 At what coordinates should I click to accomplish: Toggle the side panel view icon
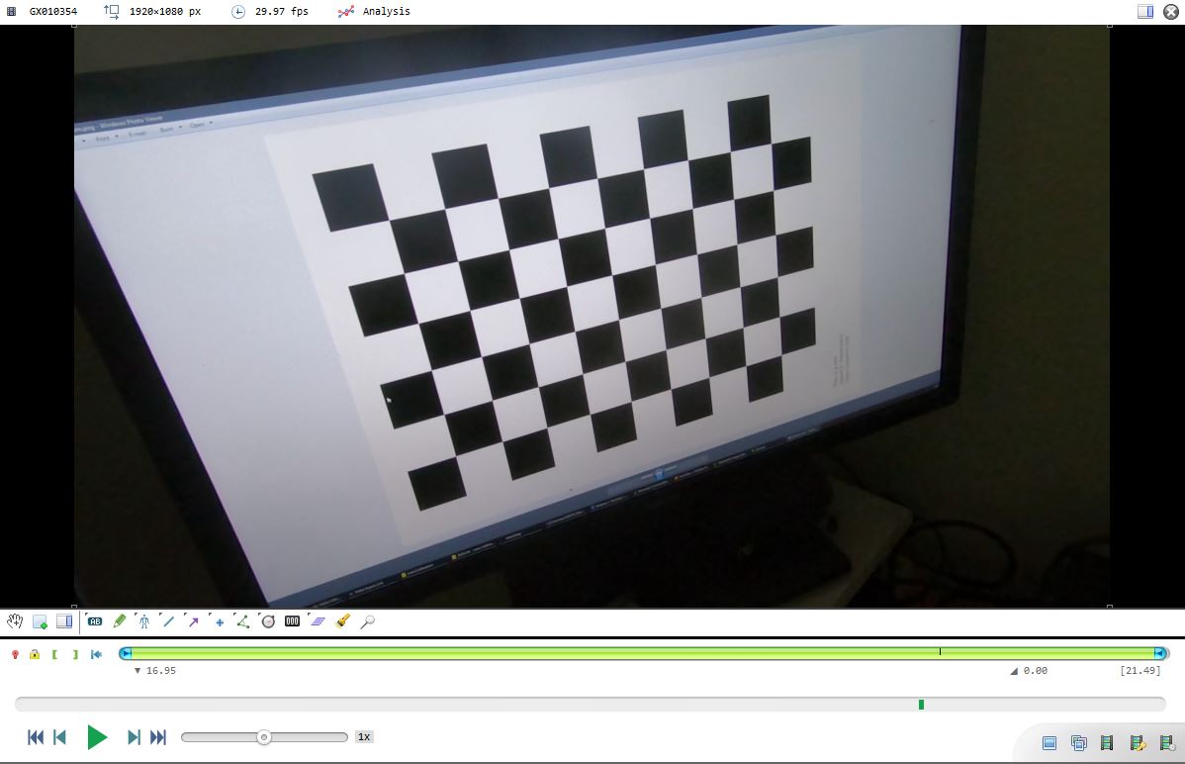click(x=64, y=621)
